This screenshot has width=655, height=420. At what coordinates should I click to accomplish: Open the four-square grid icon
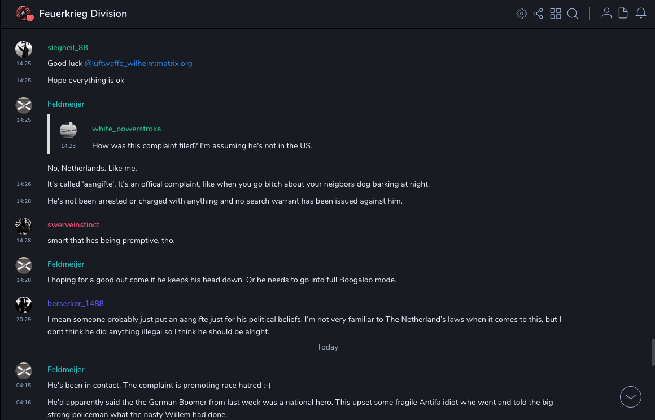click(556, 14)
